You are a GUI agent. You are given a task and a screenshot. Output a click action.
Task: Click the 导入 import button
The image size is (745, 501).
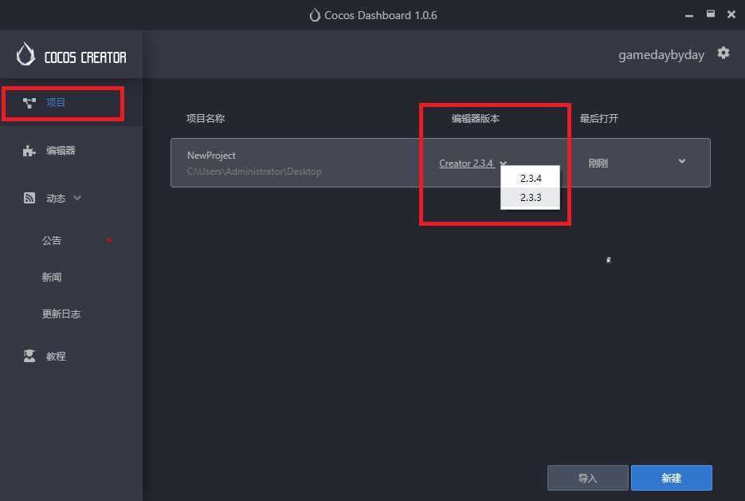[x=588, y=478]
